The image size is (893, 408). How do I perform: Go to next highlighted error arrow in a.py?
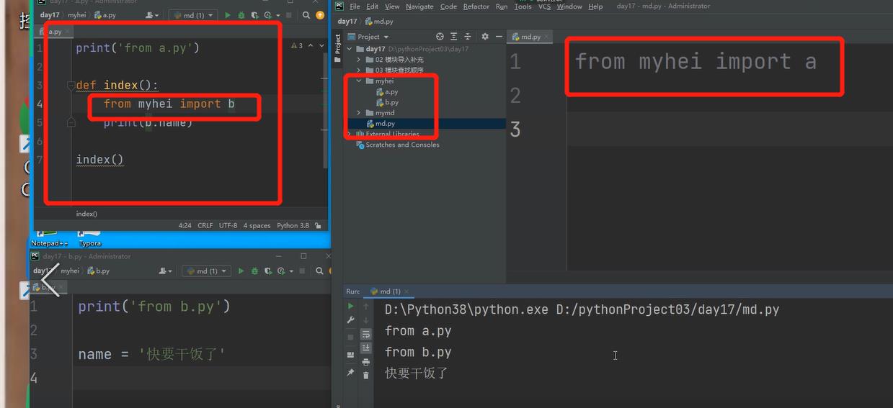[321, 45]
